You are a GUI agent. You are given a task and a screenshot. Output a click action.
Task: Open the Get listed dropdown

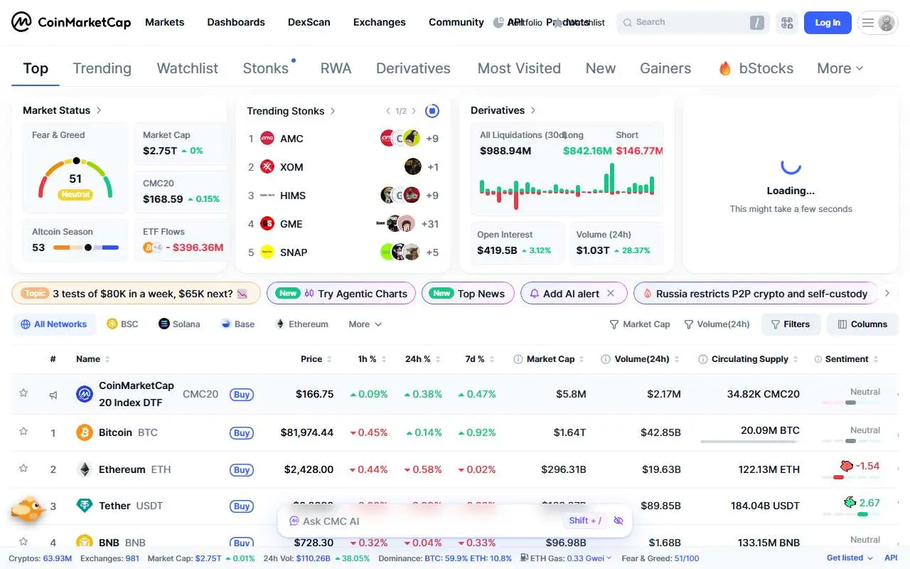(850, 558)
